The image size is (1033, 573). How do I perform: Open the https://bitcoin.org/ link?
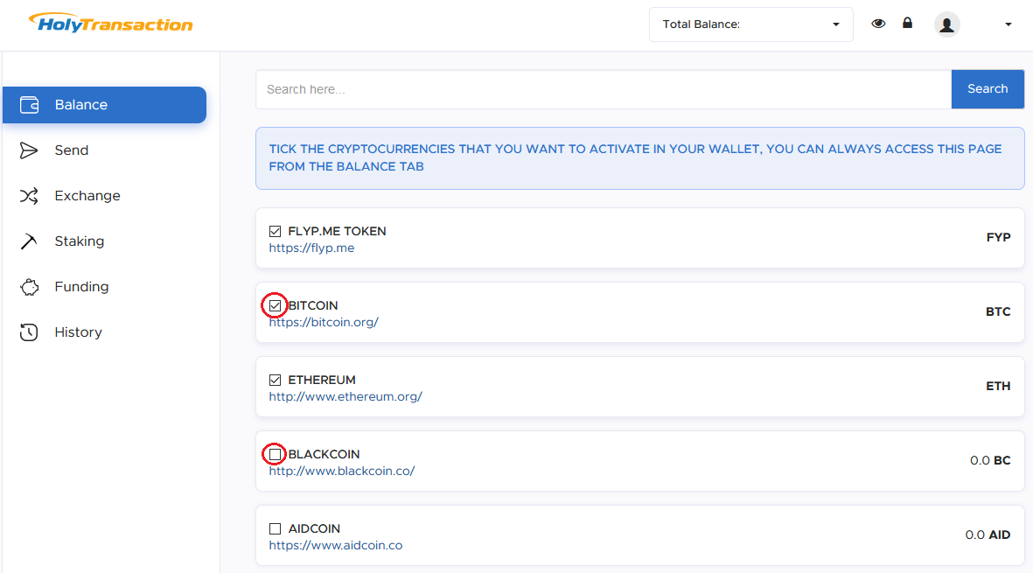[324, 323]
